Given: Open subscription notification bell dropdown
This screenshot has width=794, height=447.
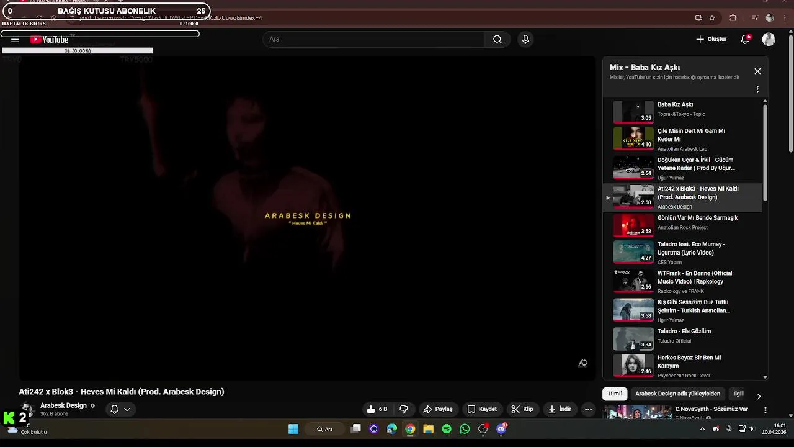Looking at the screenshot, I should 120,409.
